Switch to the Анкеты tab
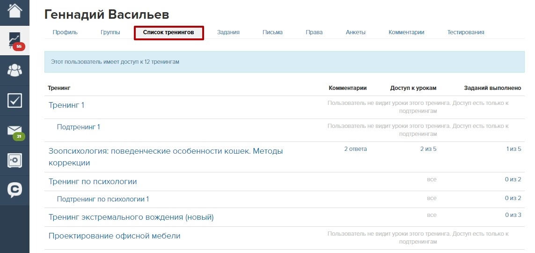 [356, 32]
